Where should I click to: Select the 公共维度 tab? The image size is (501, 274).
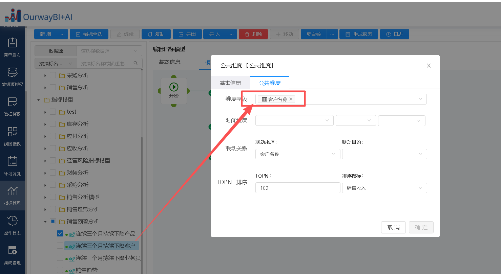(x=270, y=83)
